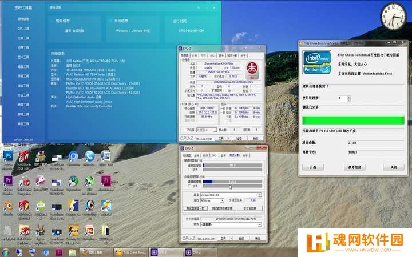Open the SPD tab in upper CPU-Z
The image size is (412, 257).
click(212, 55)
